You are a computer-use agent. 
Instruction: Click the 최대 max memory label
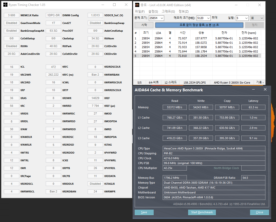pos(215,17)
